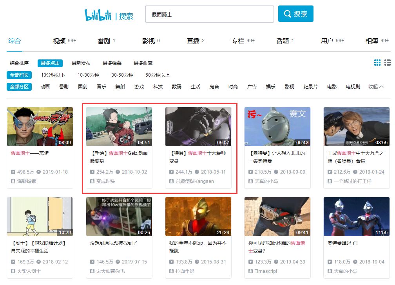Filter by 游戏 category
This screenshot has width=395, height=285.
click(x=139, y=87)
